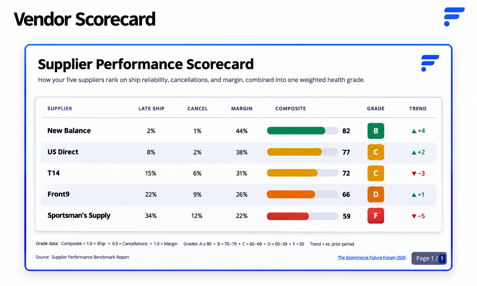Click the green B grade badge
This screenshot has width=477, height=286.
point(376,131)
